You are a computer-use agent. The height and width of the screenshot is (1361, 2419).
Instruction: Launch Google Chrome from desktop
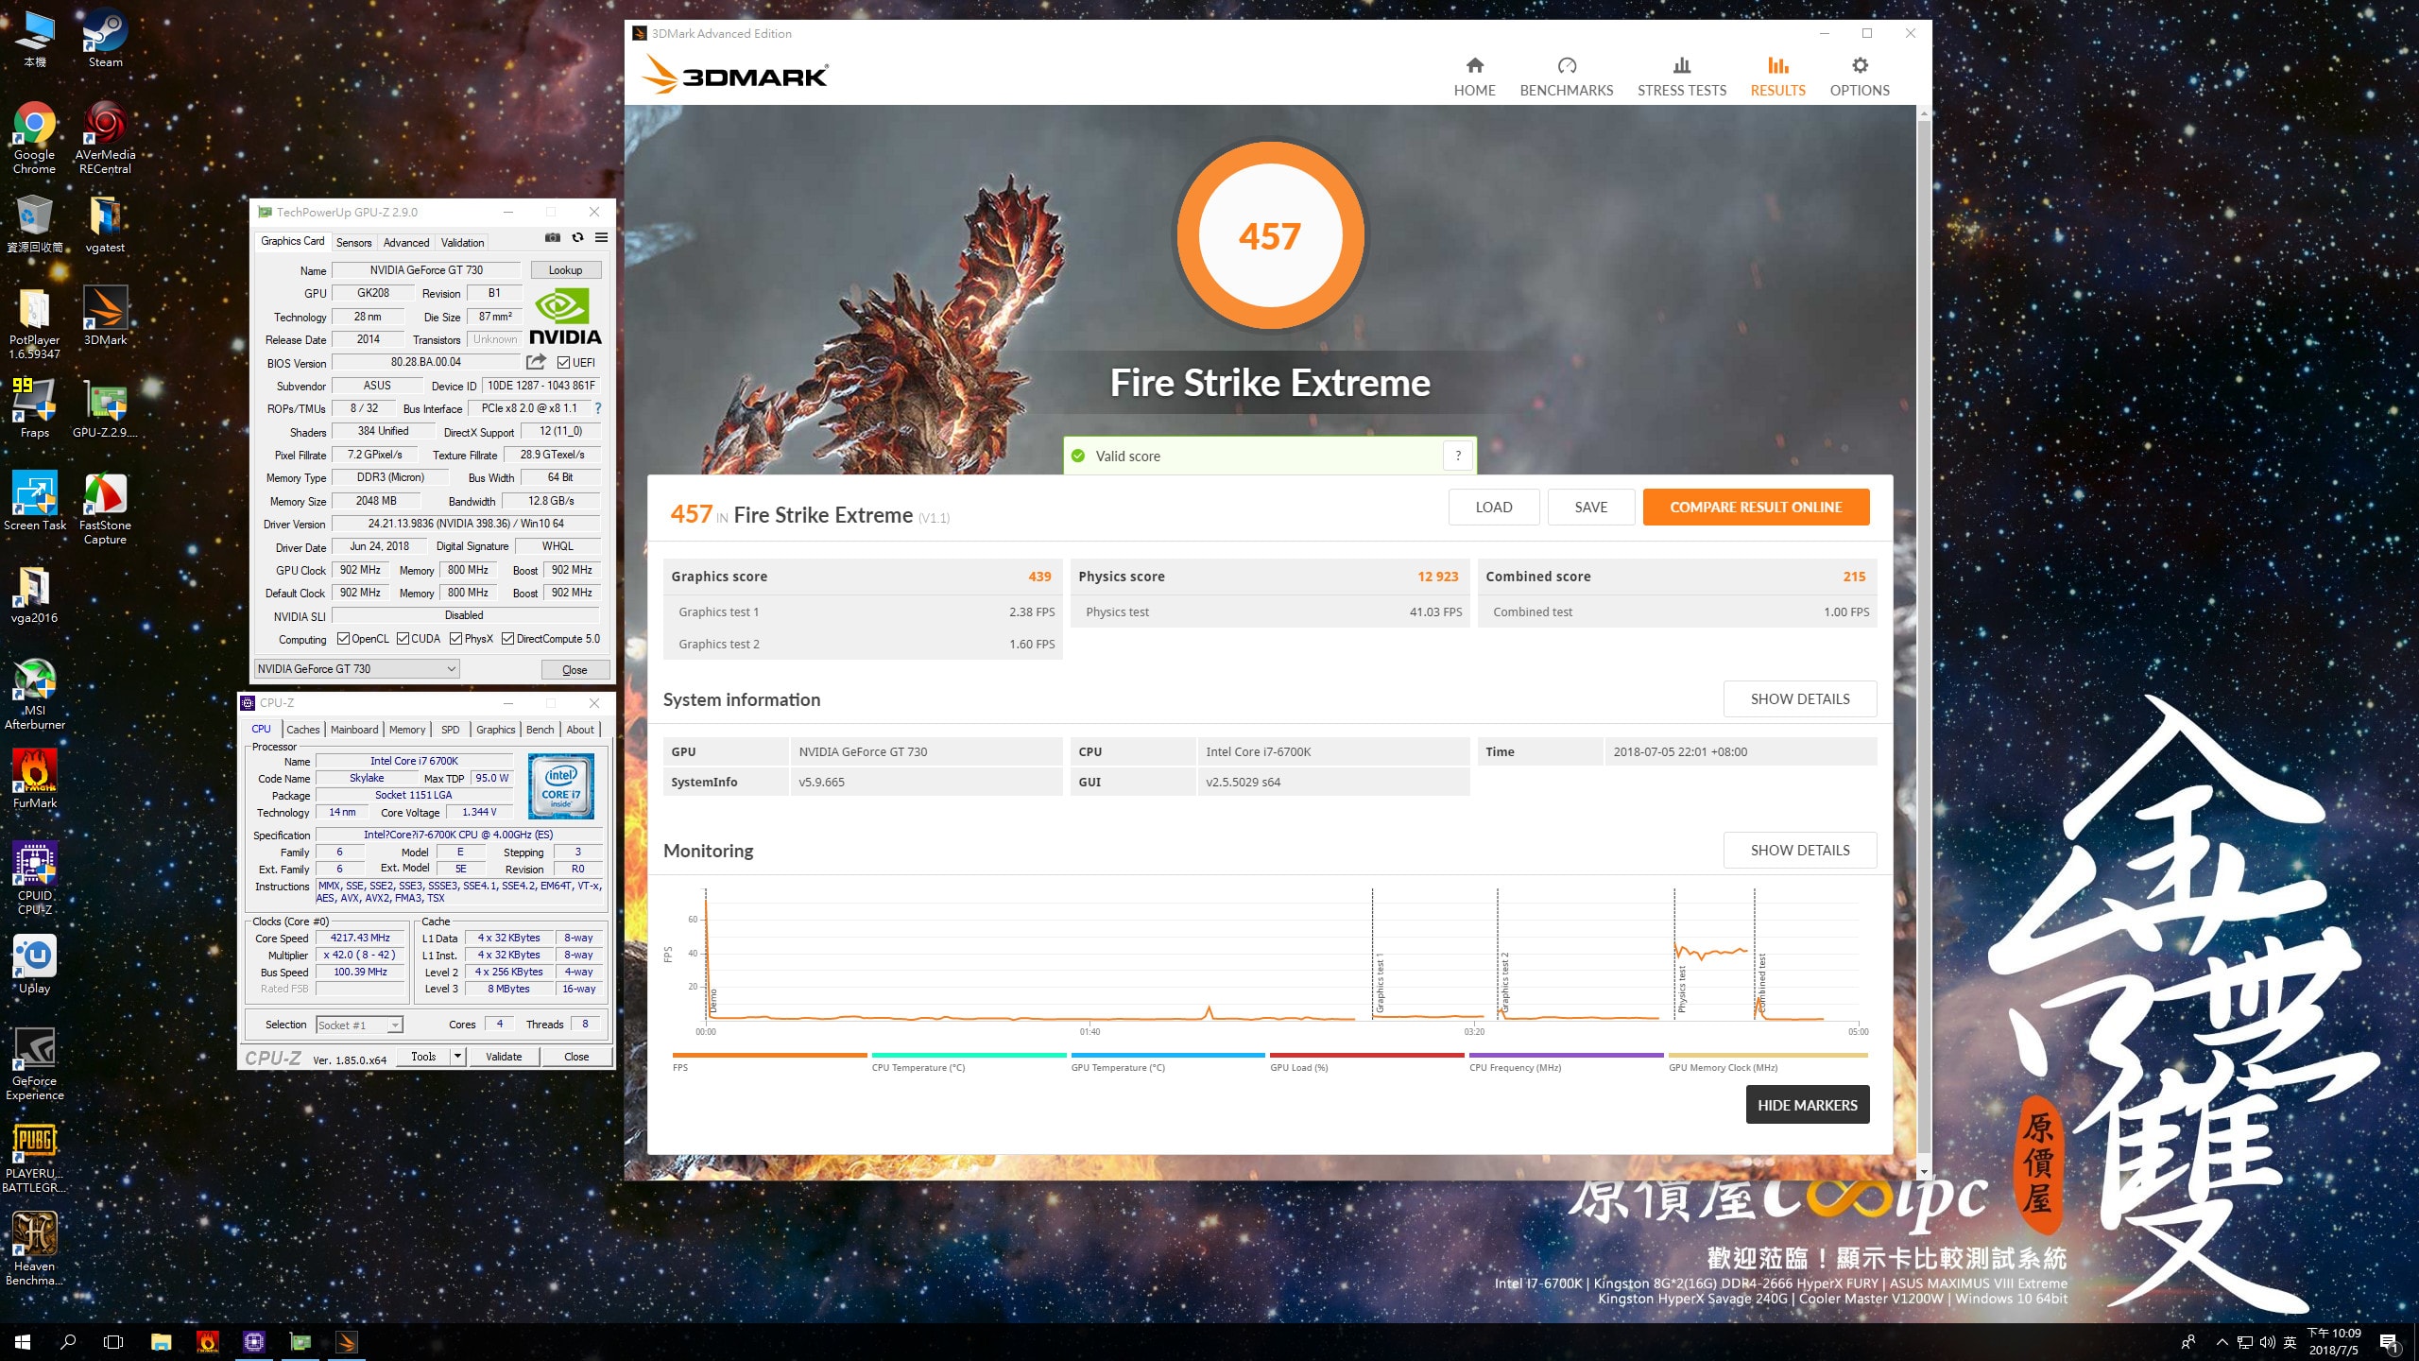click(35, 138)
